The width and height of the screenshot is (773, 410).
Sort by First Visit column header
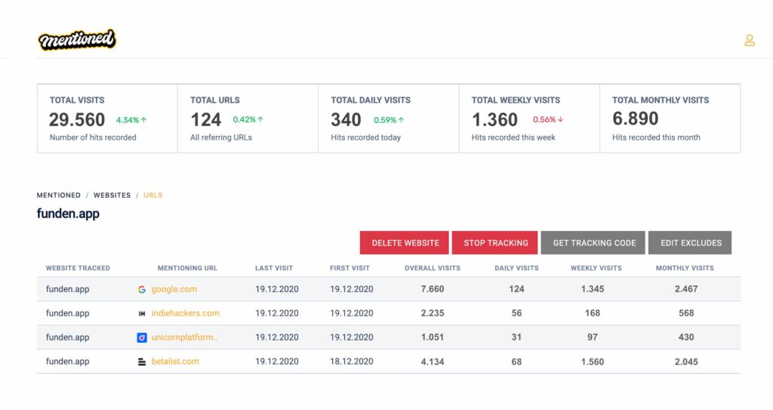point(350,268)
